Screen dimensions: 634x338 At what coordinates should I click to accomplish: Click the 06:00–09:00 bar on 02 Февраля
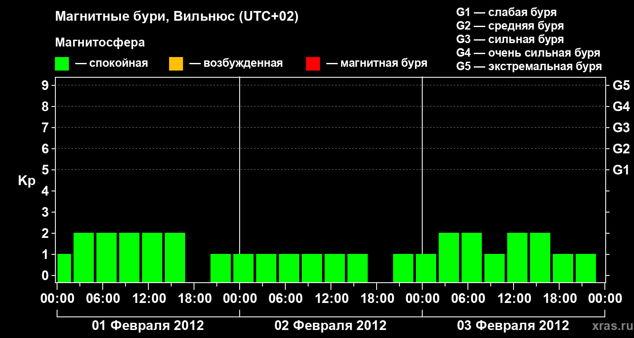tap(289, 268)
